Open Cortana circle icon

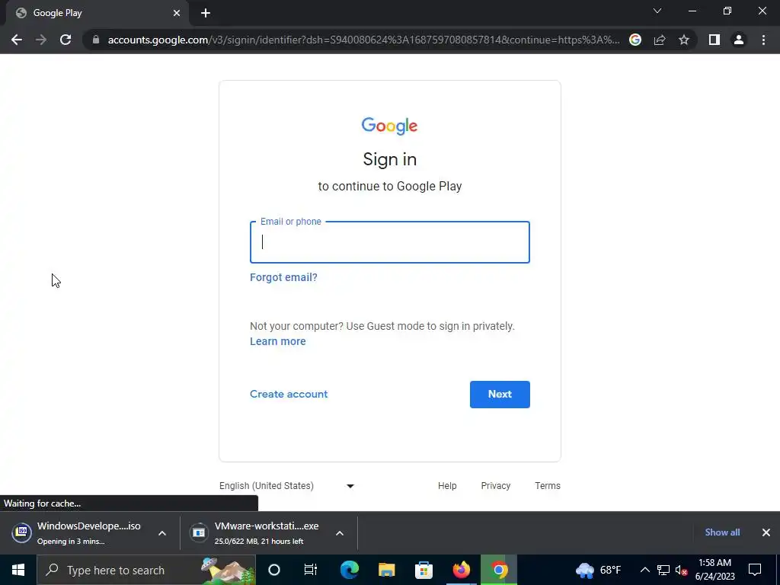274,570
